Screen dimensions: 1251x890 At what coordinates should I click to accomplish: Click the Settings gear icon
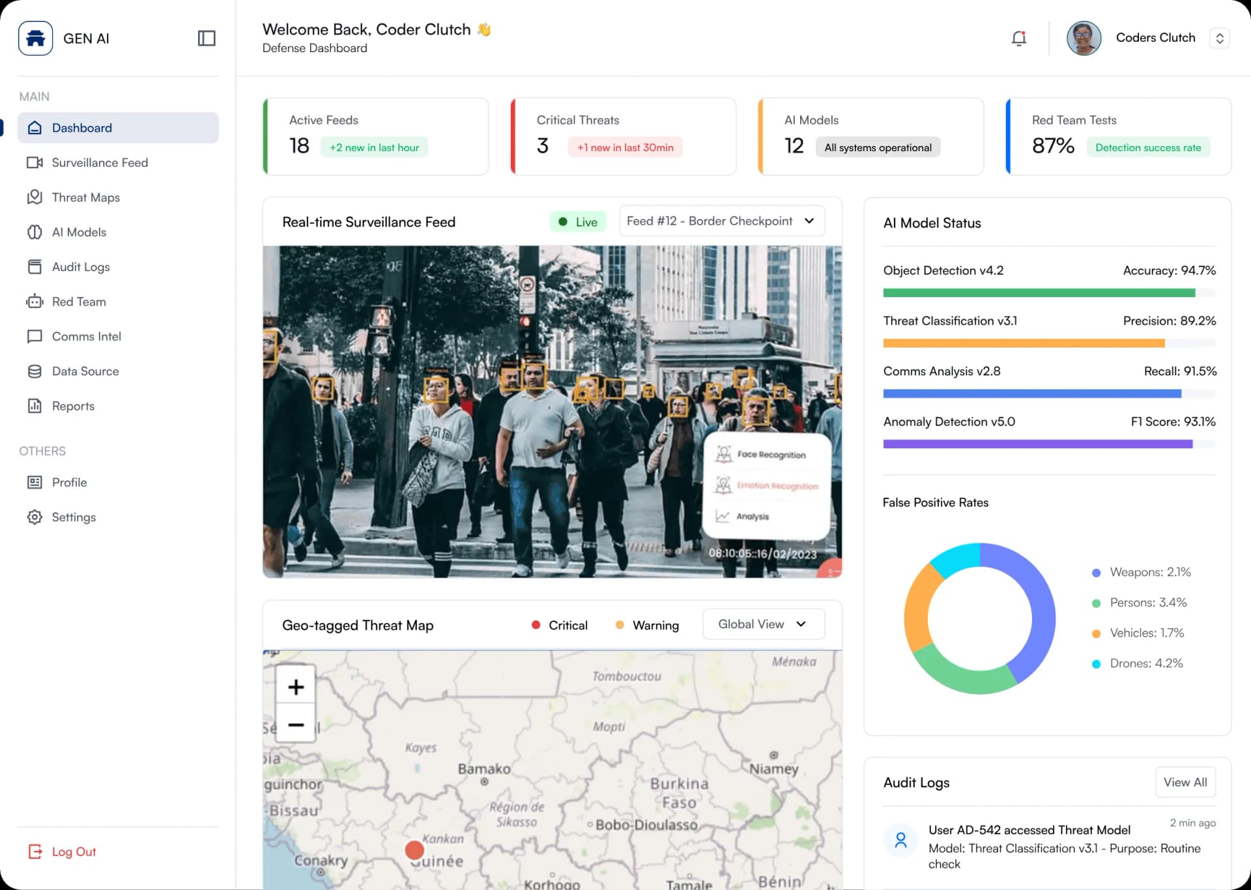[x=35, y=517]
